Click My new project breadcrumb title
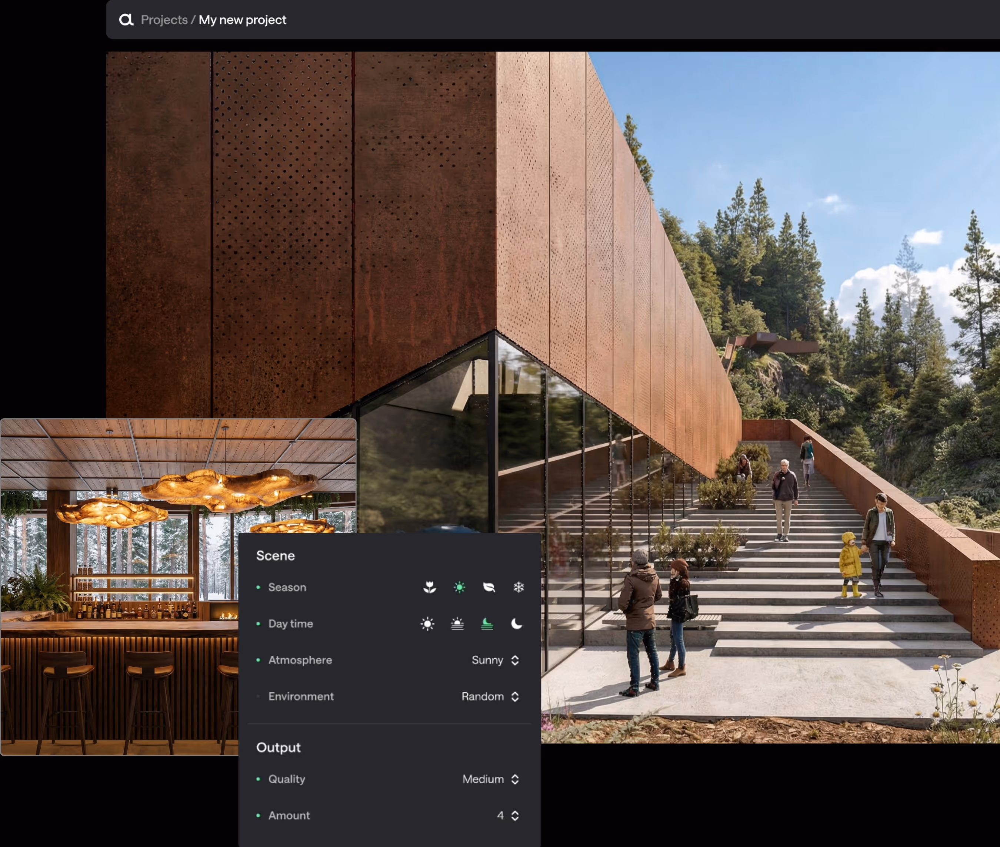Image resolution: width=1000 pixels, height=847 pixels. click(x=242, y=20)
